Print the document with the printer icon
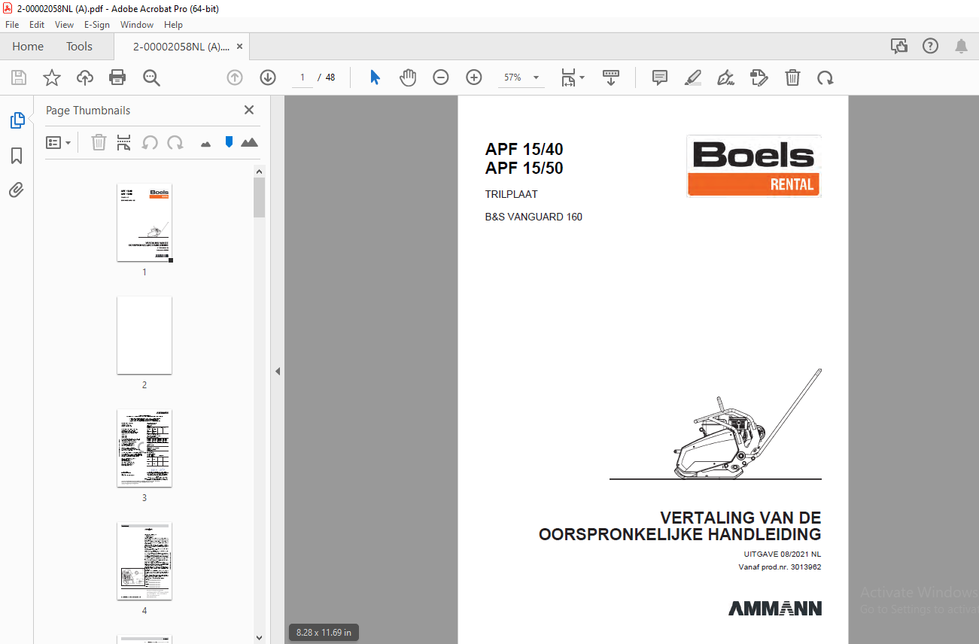 [117, 77]
